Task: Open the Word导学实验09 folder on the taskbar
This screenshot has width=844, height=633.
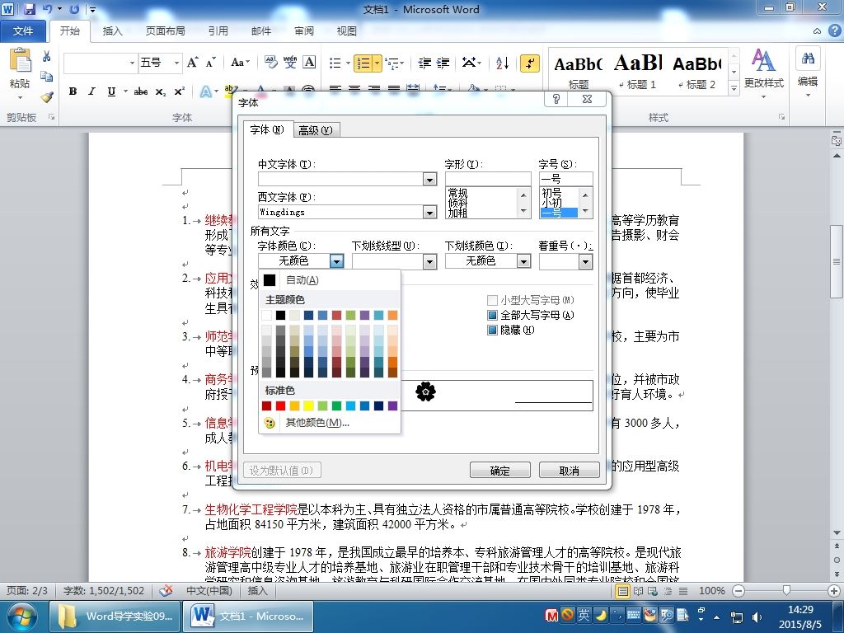Action: [114, 617]
